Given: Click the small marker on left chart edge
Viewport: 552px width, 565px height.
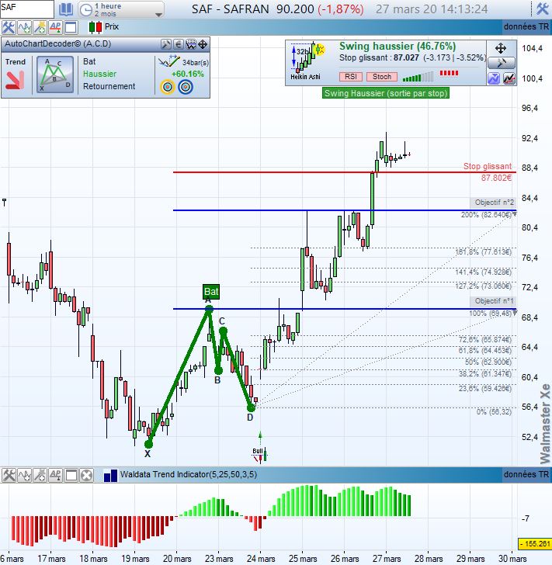Looking at the screenshot, I should coord(4,202).
